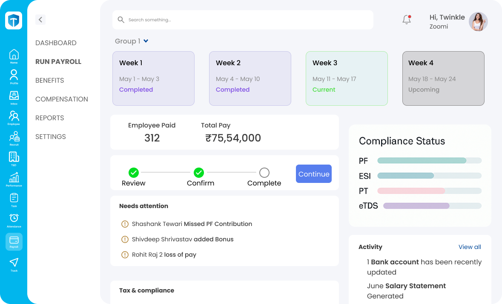
Task: Open the Recruit sidebar icon
Action: pyautogui.click(x=14, y=136)
